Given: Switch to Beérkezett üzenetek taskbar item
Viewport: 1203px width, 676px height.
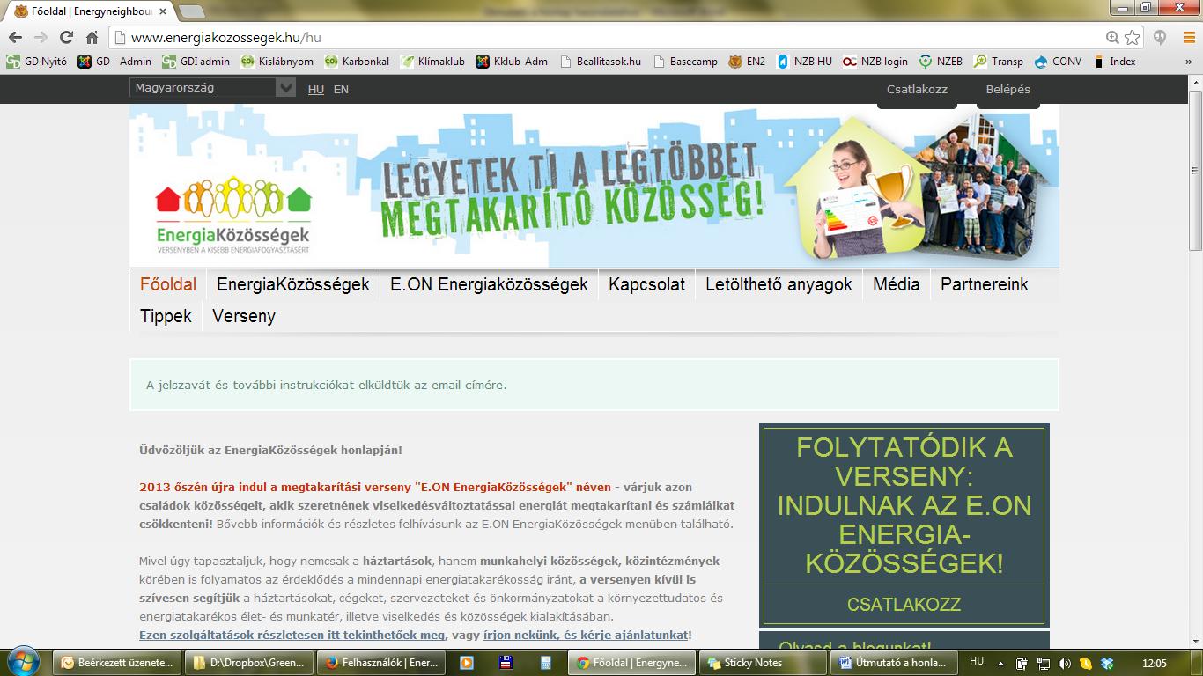Looking at the screenshot, I should (118, 663).
